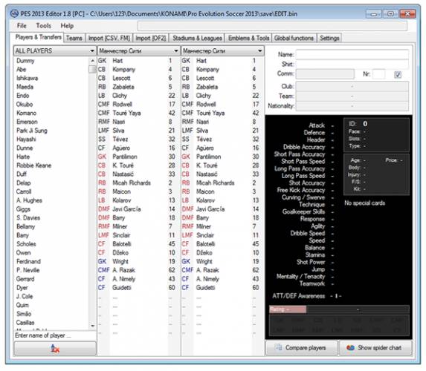Select Gerrard in all players list

pos(25,279)
